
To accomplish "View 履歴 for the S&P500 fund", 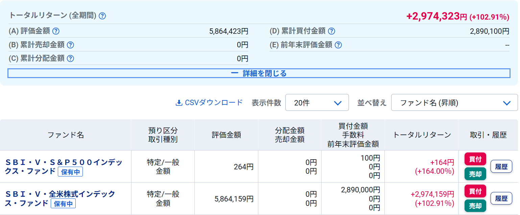I will pos(501,166).
